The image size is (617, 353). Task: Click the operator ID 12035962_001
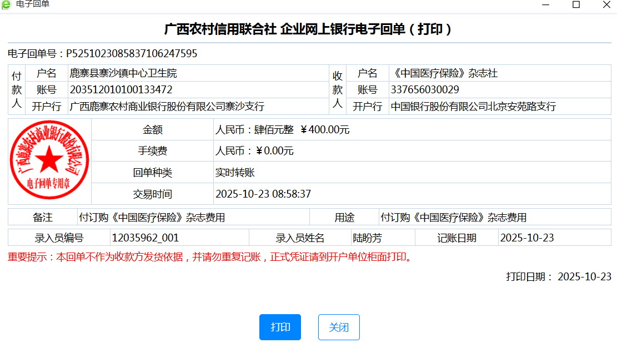click(x=146, y=238)
